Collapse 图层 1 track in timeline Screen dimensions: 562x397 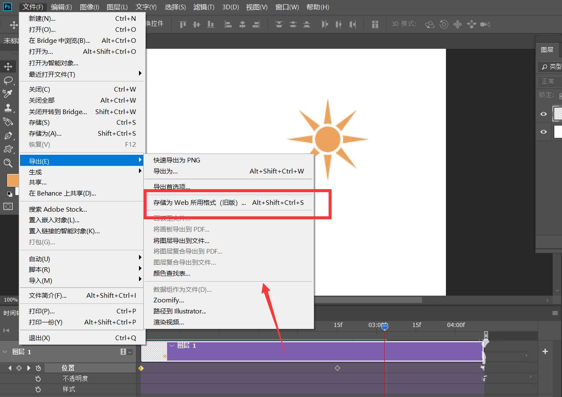click(x=5, y=352)
